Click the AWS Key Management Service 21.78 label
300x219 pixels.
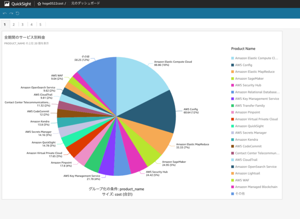[x=82, y=177]
